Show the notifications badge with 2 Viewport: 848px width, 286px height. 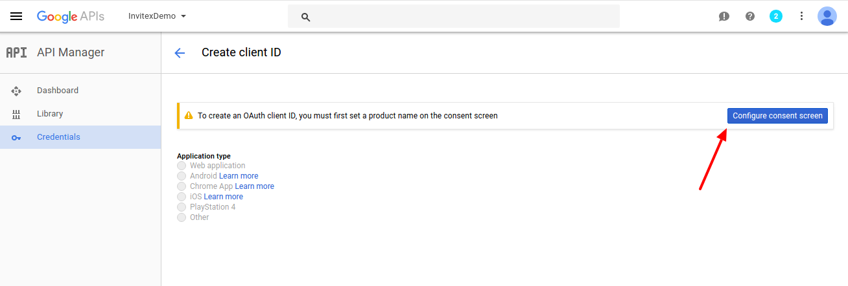click(775, 16)
